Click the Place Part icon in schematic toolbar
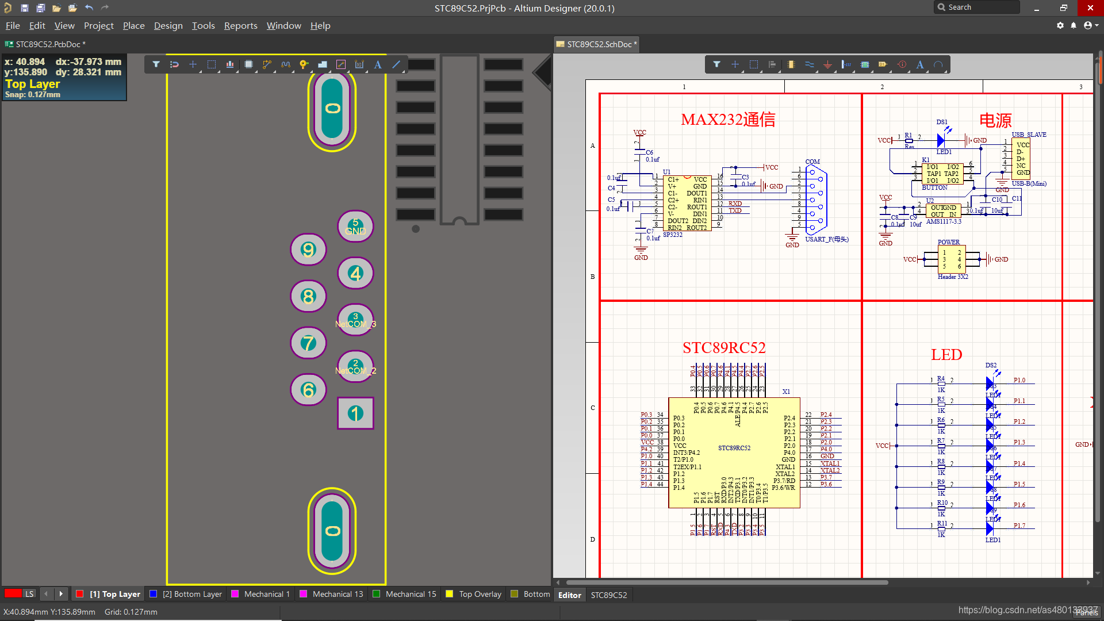1104x621 pixels. pyautogui.click(x=791, y=64)
